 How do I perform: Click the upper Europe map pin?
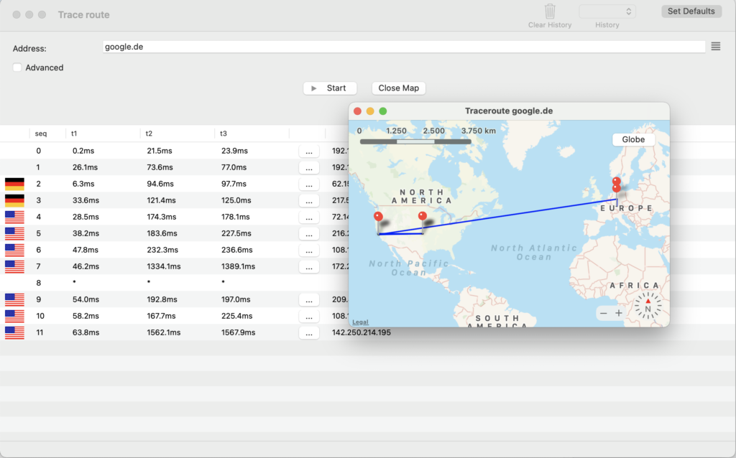(x=617, y=181)
